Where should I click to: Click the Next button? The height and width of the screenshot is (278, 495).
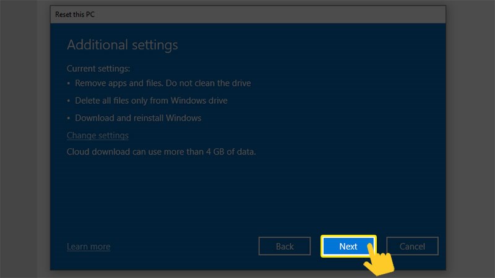click(348, 246)
